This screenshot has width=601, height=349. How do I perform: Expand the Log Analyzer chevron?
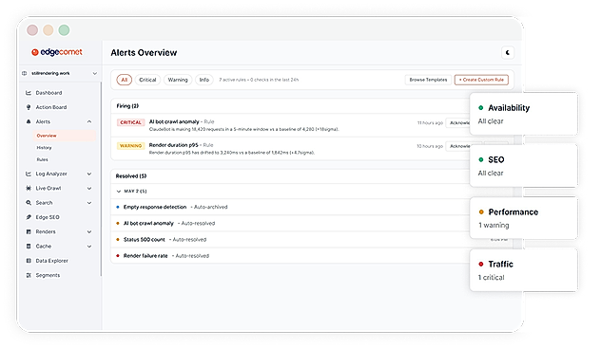click(89, 174)
